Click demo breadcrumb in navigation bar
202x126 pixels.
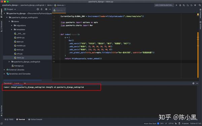tap(49, 5)
